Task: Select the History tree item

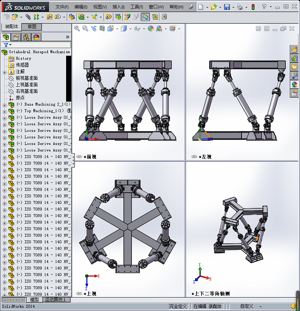Action: click(x=24, y=59)
